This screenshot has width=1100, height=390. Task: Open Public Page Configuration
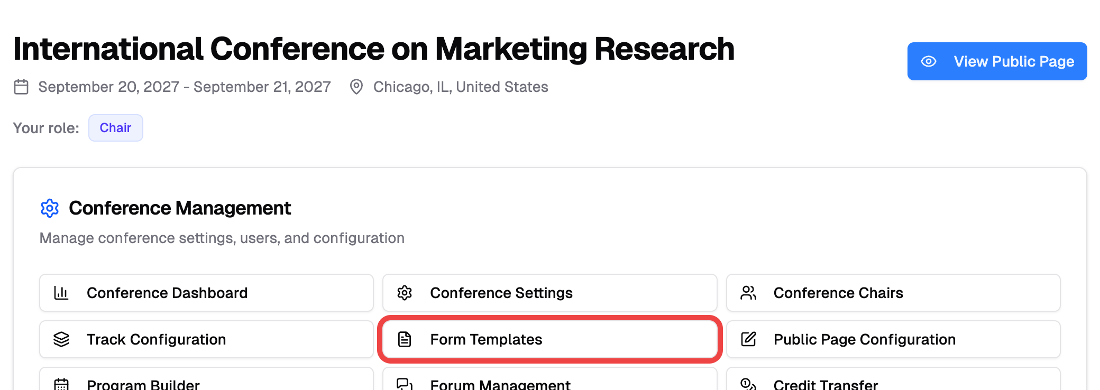pyautogui.click(x=893, y=339)
